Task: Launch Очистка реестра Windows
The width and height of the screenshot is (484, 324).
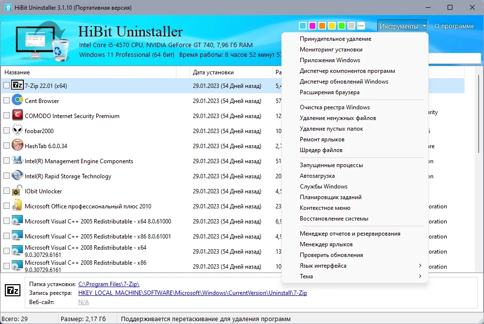Action: [335, 107]
